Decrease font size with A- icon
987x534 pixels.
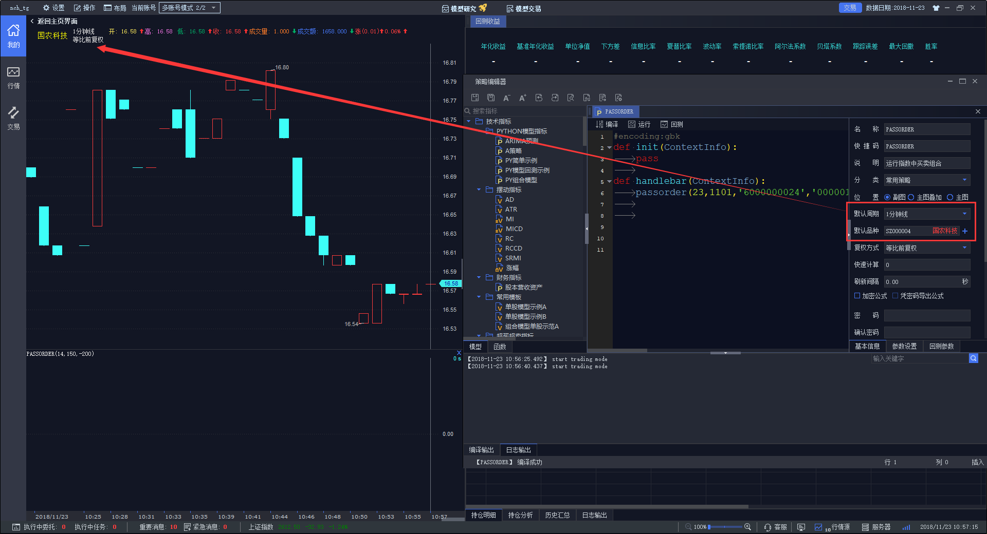coord(506,98)
